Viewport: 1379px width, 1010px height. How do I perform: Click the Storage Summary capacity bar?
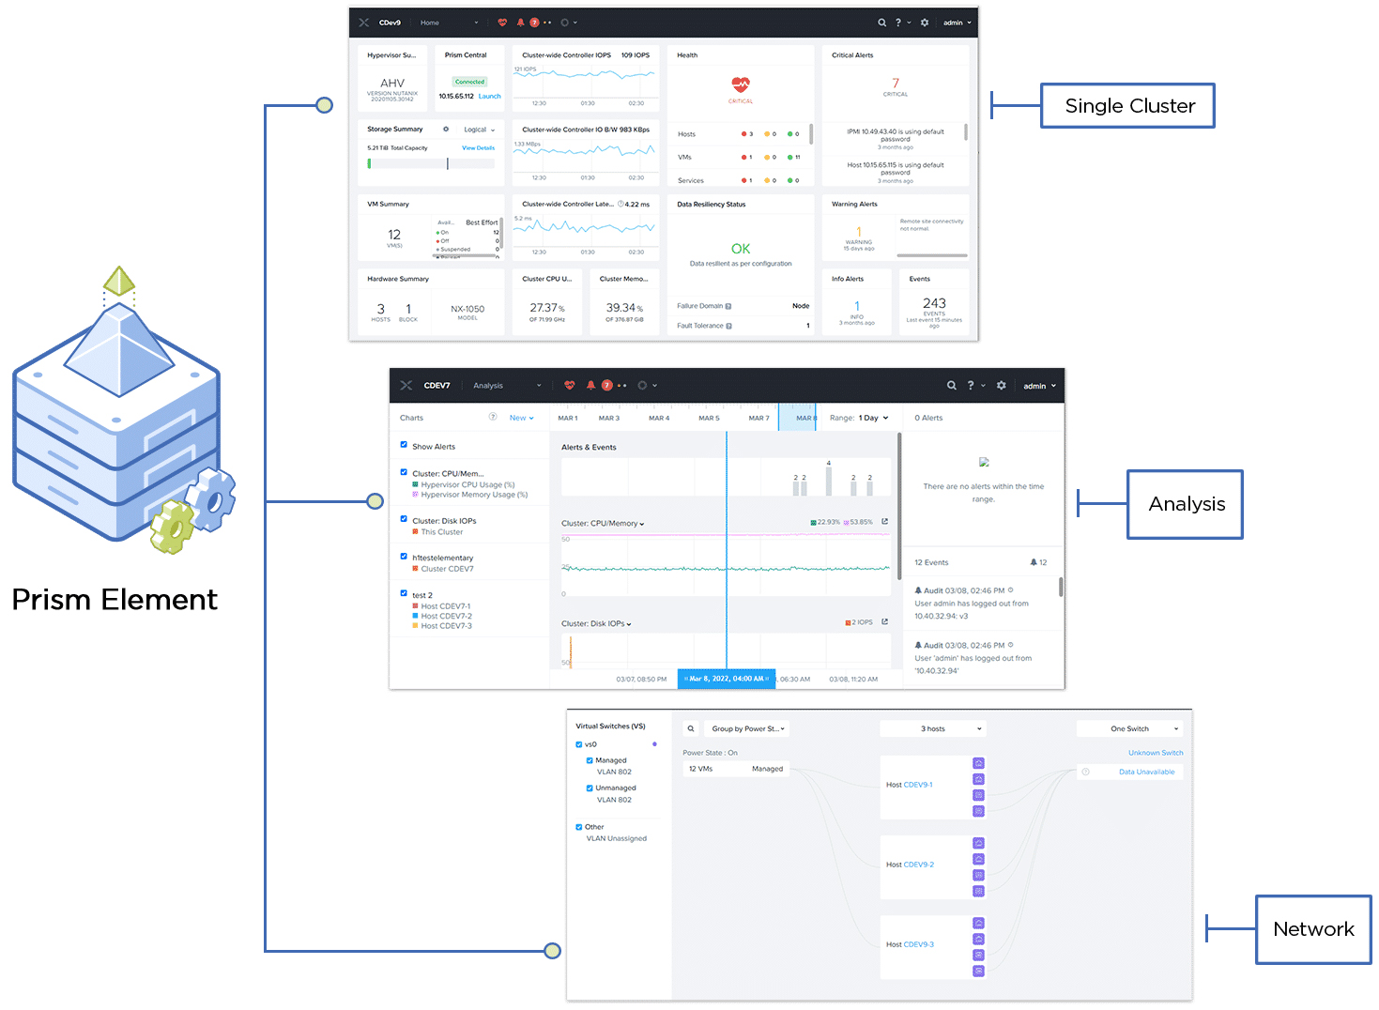pos(431,163)
